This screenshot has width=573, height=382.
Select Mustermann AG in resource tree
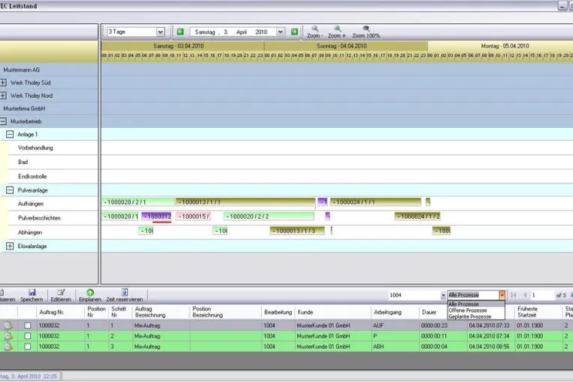22,69
